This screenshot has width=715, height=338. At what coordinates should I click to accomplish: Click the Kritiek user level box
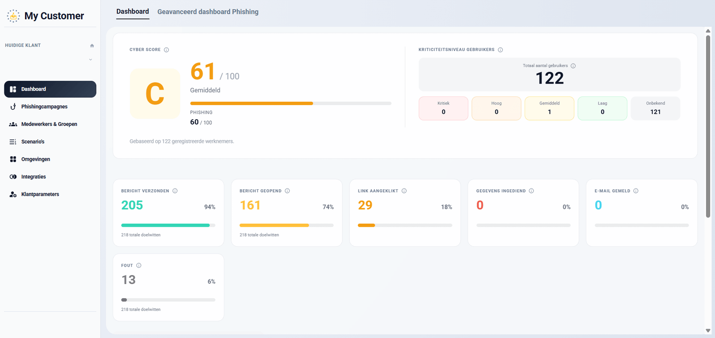(443, 108)
